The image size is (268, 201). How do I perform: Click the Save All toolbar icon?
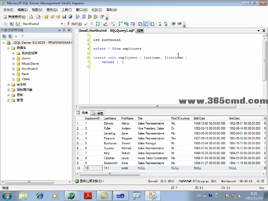(x=70, y=17)
